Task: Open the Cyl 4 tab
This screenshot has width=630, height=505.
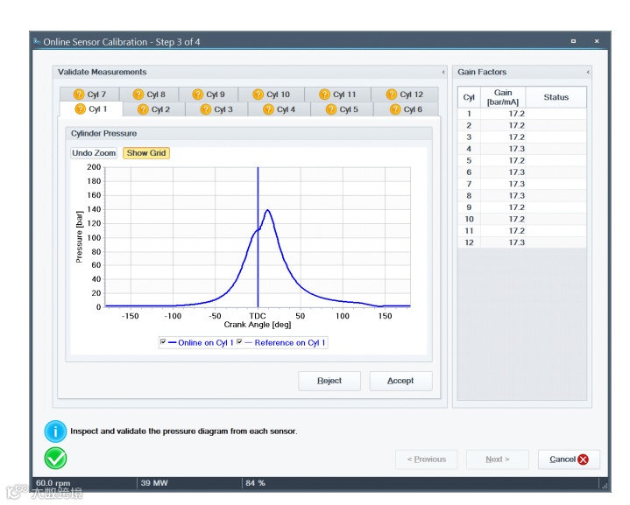Action: pos(280,109)
